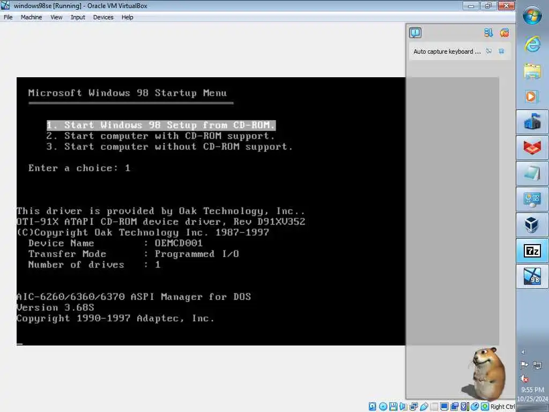
Task: Click the control panel window taskbar button
Action: point(532,199)
